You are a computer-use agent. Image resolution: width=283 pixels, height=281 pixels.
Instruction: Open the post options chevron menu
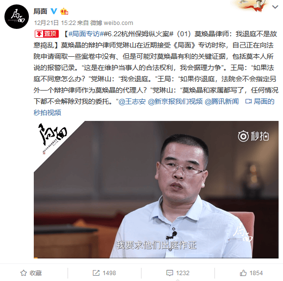[275, 7]
